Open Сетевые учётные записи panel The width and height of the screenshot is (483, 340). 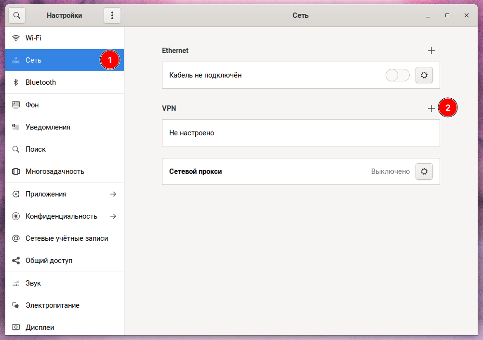click(67, 238)
